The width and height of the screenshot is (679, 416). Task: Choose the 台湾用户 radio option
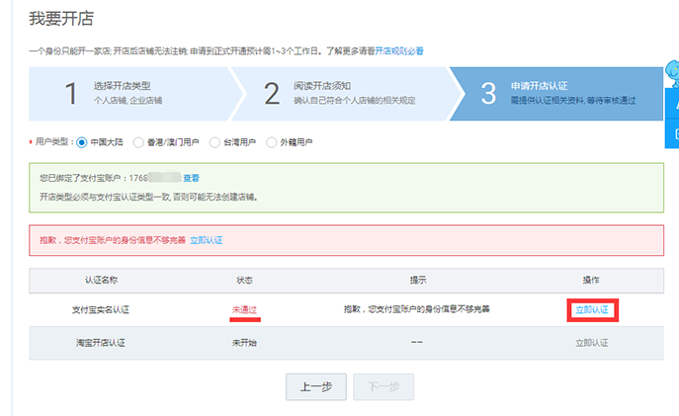point(214,142)
